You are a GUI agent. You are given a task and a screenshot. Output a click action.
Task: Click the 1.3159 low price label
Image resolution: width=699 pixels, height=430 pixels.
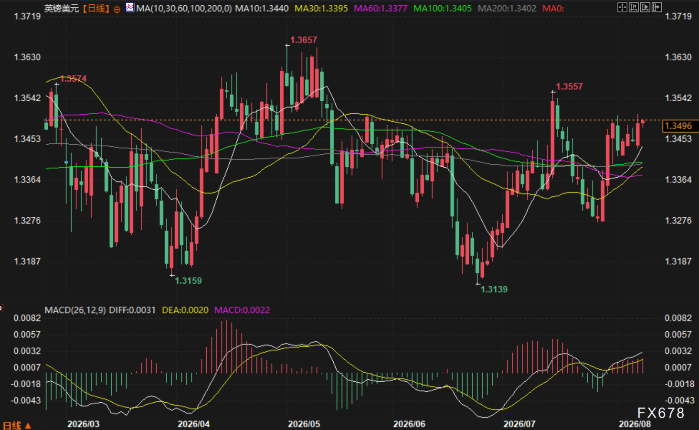pyautogui.click(x=188, y=281)
